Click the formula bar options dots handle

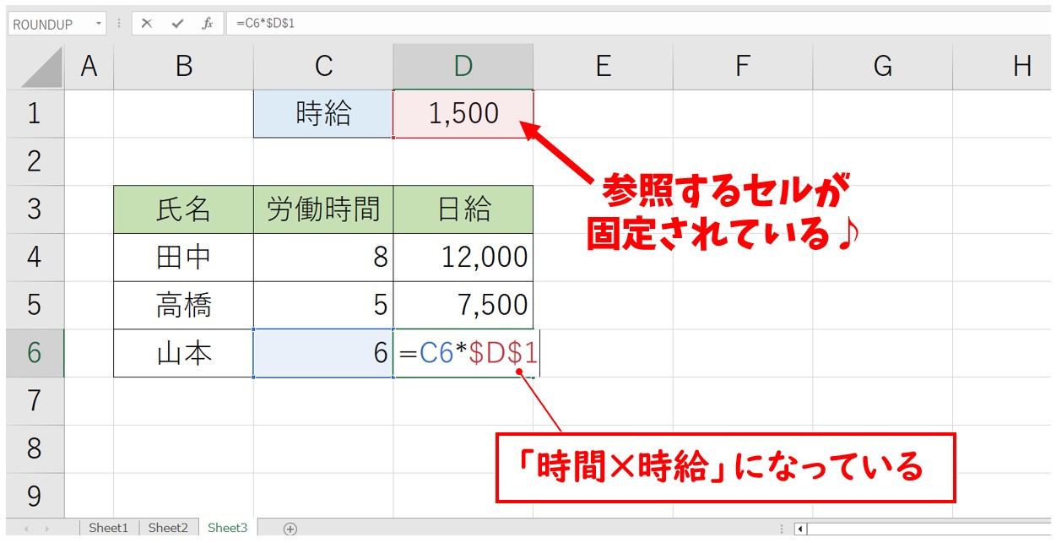[119, 24]
